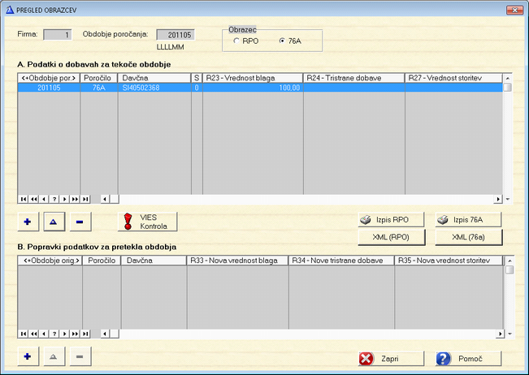This screenshot has width=529, height=375.
Task: Click the Firma input field
Action: (x=58, y=35)
